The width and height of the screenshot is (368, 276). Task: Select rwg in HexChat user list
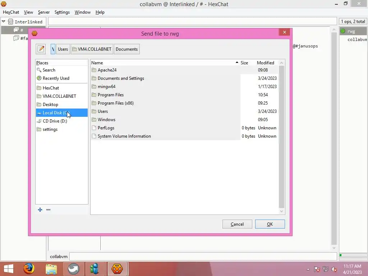pyautogui.click(x=353, y=31)
